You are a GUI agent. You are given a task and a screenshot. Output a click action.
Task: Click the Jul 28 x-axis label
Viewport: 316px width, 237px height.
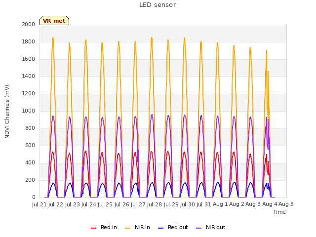[x=155, y=204]
